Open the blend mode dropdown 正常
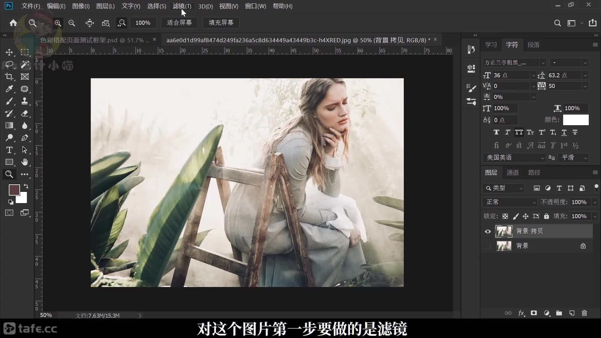 (510, 202)
